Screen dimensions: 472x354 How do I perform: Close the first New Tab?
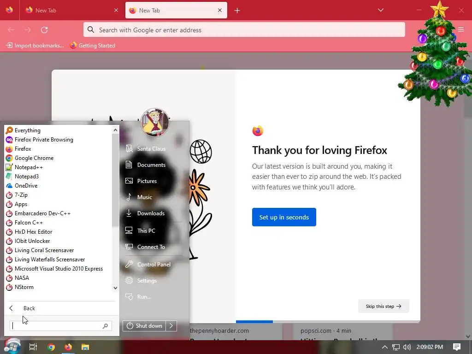click(116, 10)
